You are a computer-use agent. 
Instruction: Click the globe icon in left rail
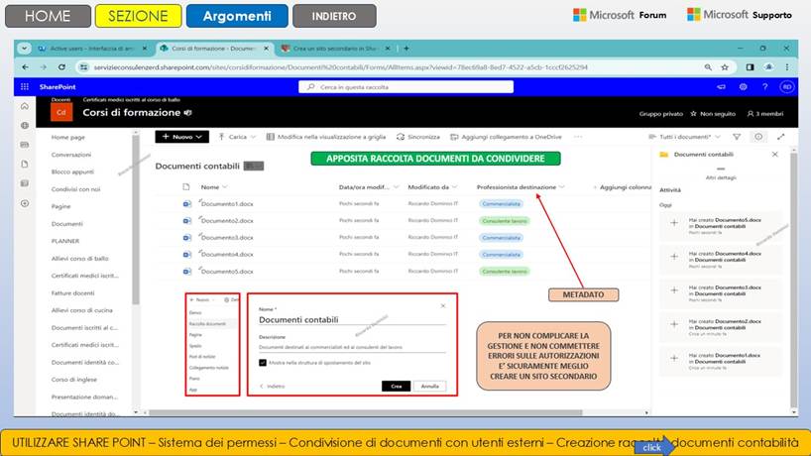coord(25,126)
